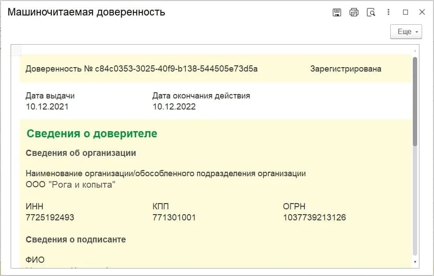Click the Сведения о доверителе heading

click(92, 133)
